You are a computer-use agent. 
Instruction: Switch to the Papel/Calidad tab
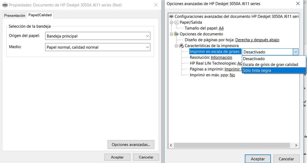[x=40, y=15]
